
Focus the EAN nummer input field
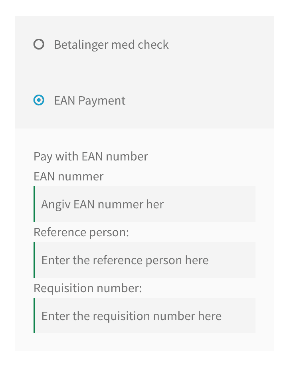(x=145, y=204)
